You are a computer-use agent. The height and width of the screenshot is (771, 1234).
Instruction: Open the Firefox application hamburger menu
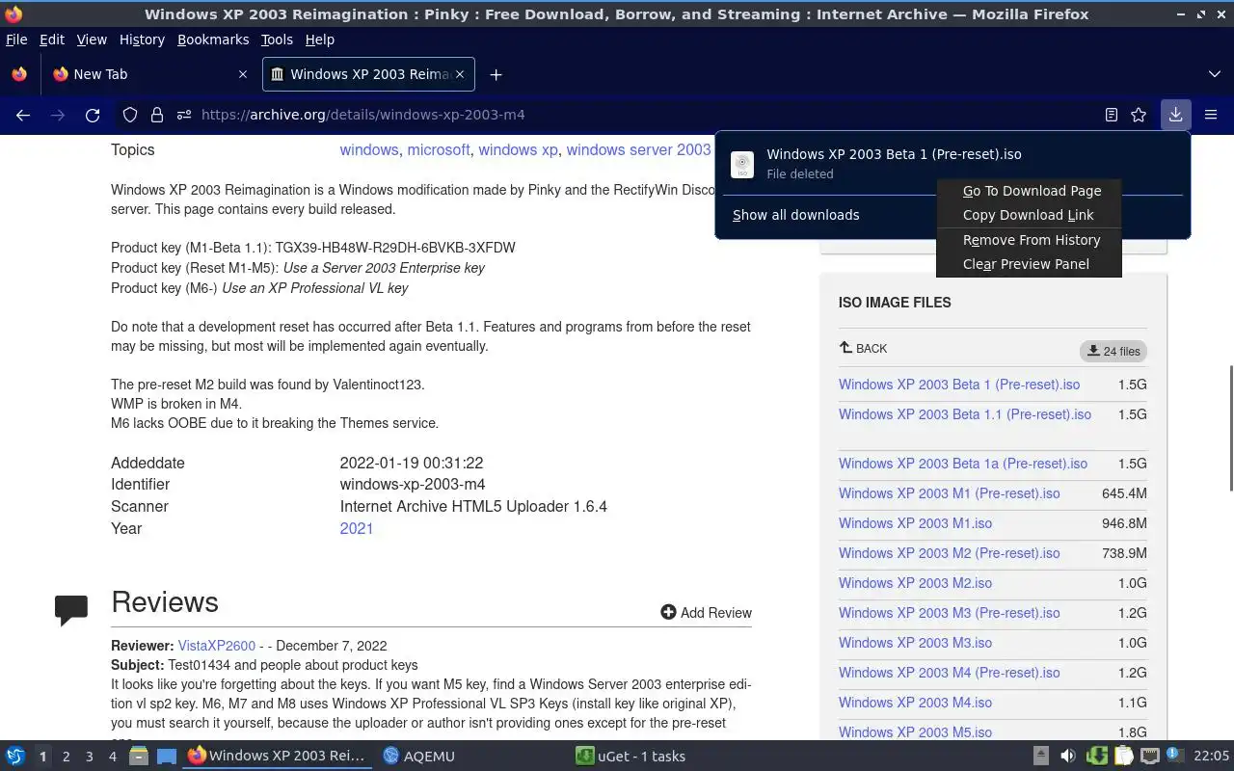click(x=1211, y=115)
